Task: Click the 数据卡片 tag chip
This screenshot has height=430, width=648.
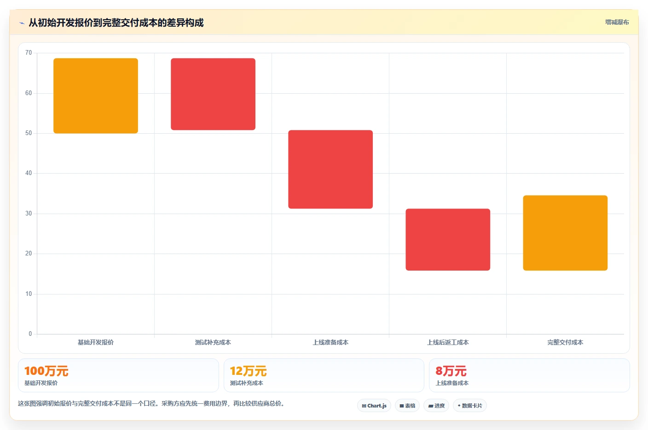Action: (x=470, y=406)
